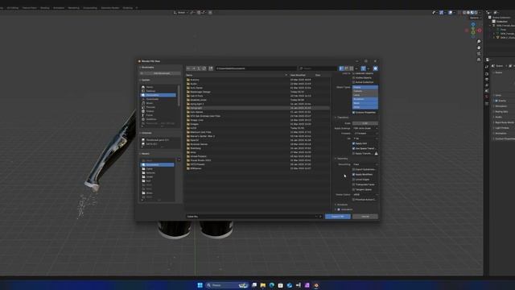Open Visual Studio from the taskbar
This screenshot has height=290, width=515.
tap(307, 285)
